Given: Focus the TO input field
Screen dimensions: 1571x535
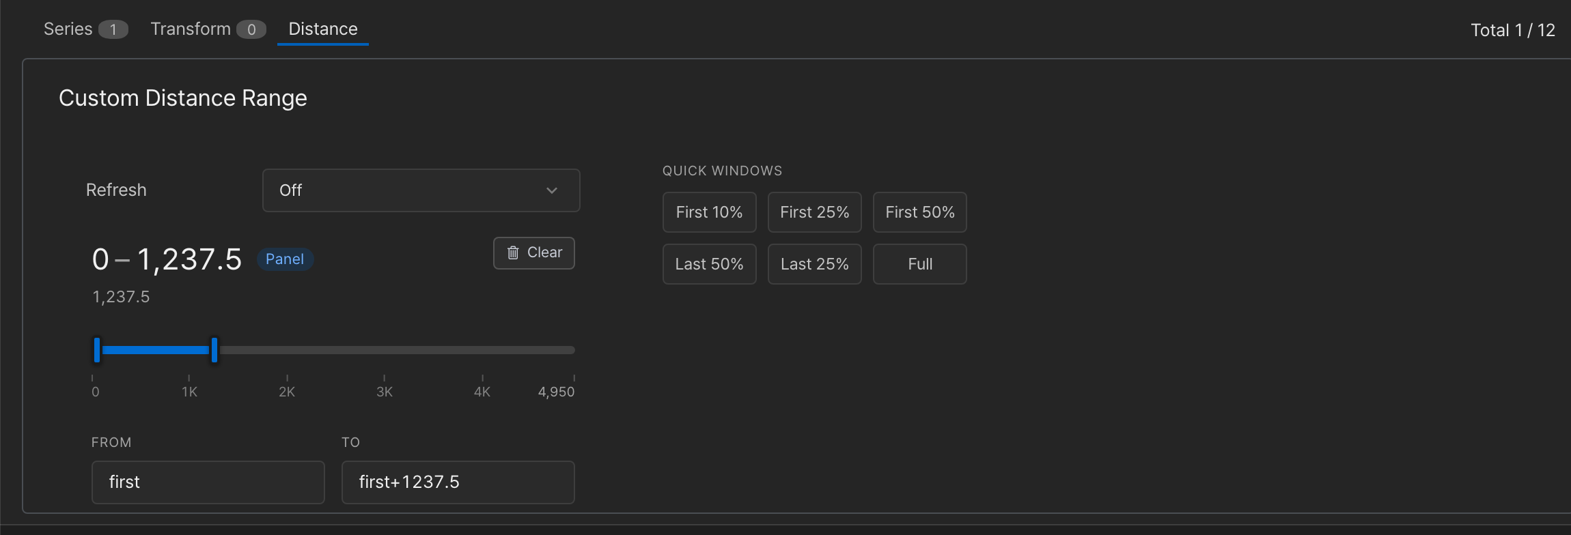Looking at the screenshot, I should 458,482.
